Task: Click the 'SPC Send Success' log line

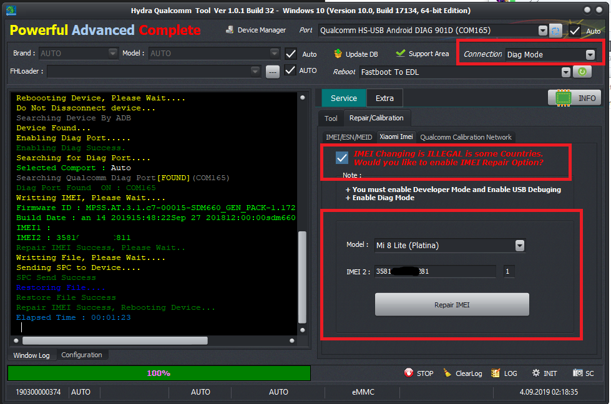Action: pyautogui.click(x=56, y=277)
